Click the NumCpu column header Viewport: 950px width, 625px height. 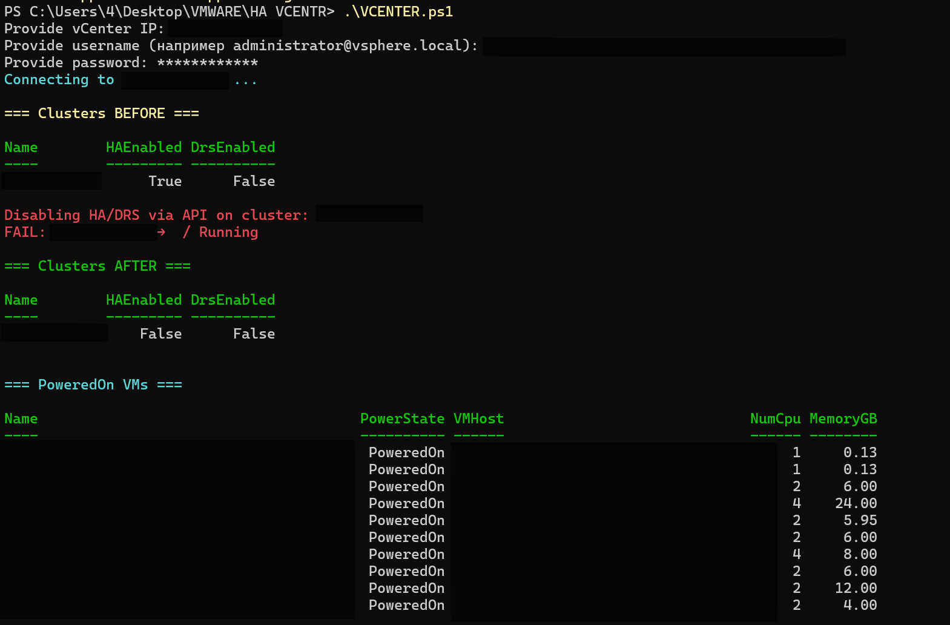(x=775, y=419)
